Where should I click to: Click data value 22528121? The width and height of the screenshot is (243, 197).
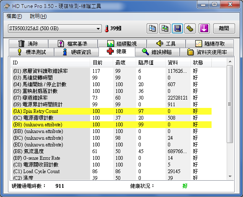click(x=178, y=98)
